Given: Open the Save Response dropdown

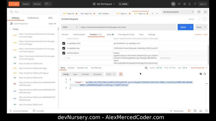Looking at the screenshot, I should point(199,68).
